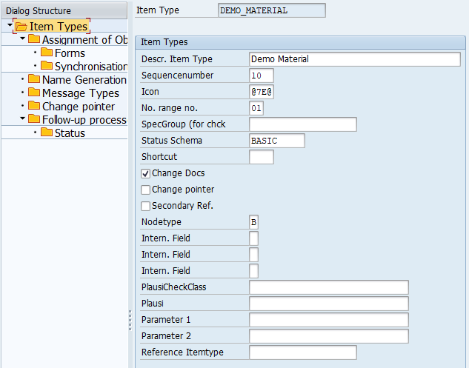Screen dimensions: 469x368
Task: Click the Synchronisation folder icon
Action: pyautogui.click(x=47, y=67)
